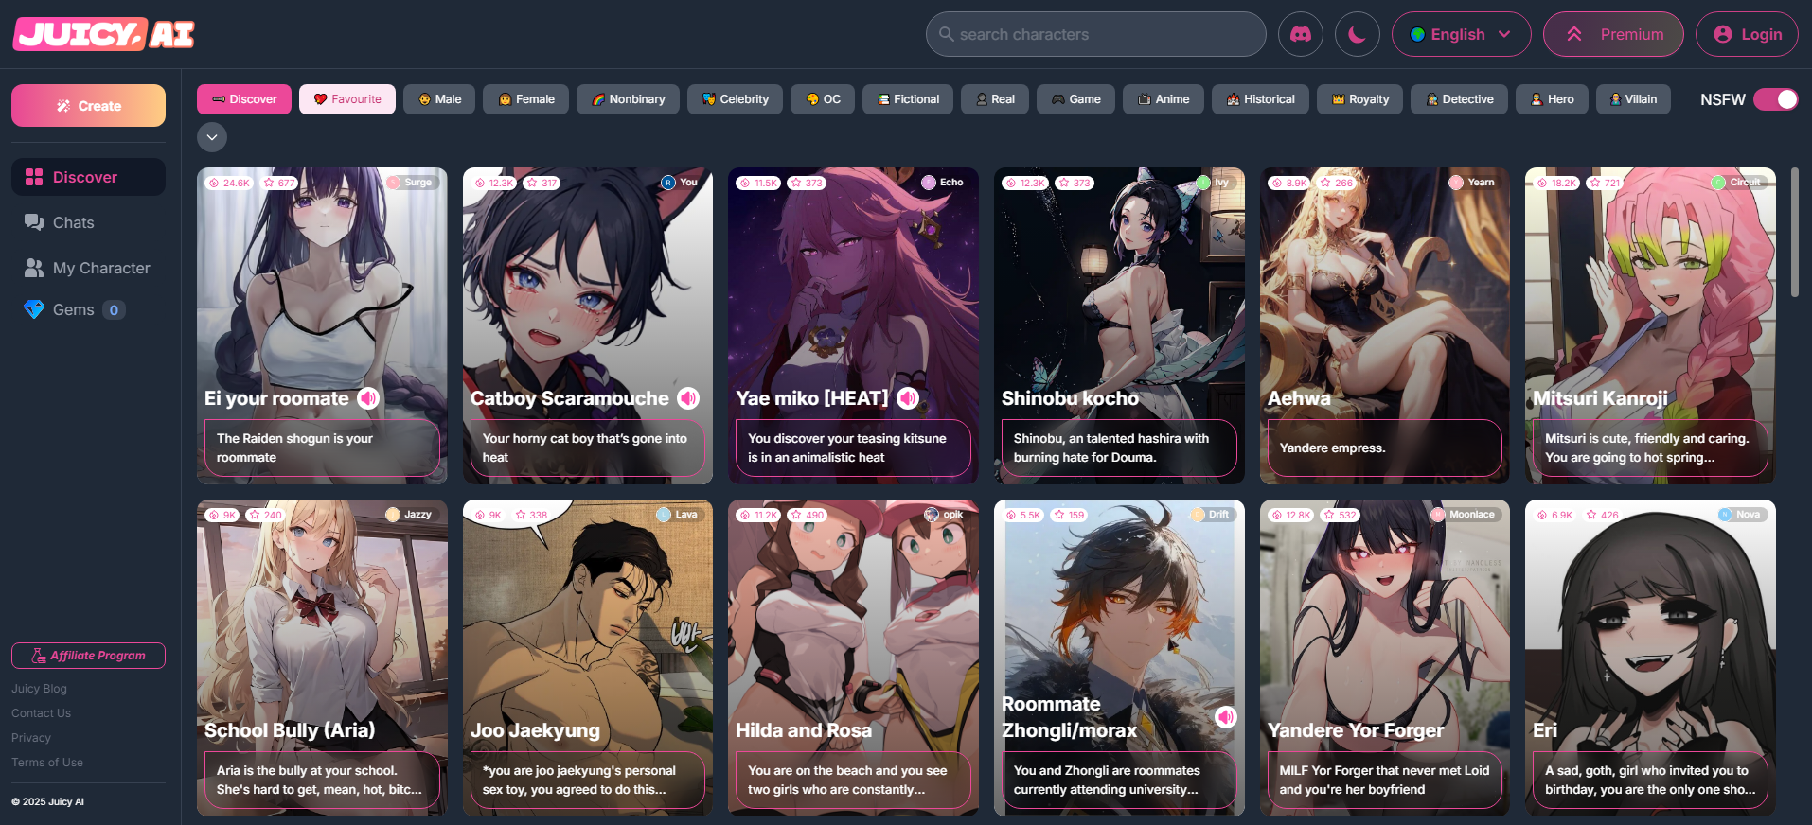Toggle dark mode moon icon
This screenshot has height=825, width=1812.
point(1358,34)
